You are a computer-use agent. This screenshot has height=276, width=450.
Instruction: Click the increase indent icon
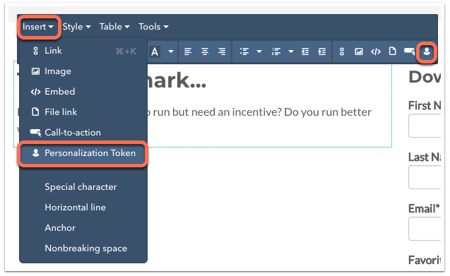coord(322,52)
